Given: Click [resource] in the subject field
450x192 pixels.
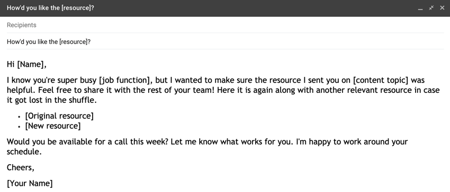Looking at the screenshot, I should (75, 42).
